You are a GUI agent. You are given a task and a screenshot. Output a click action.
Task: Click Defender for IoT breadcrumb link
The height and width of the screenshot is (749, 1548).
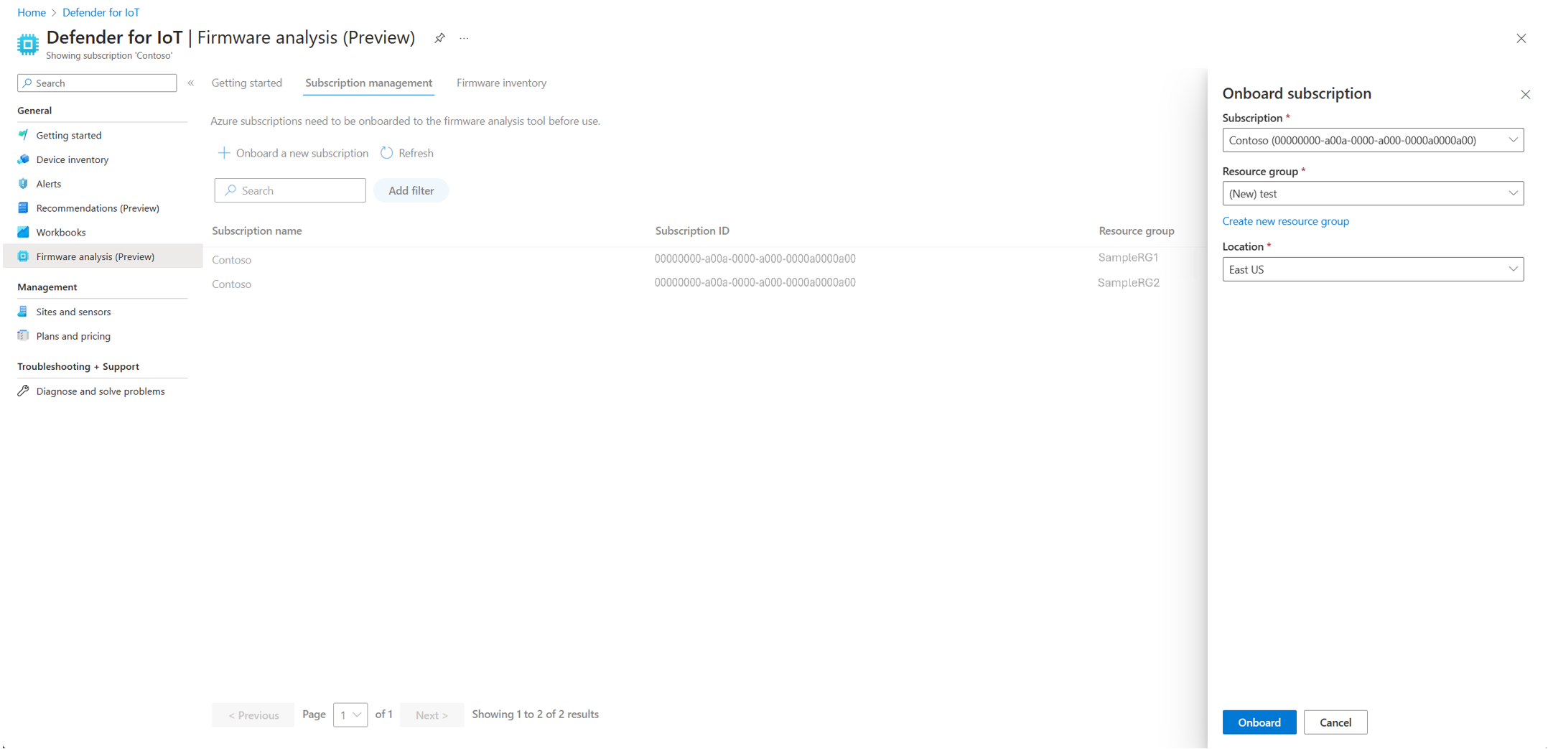click(x=101, y=12)
